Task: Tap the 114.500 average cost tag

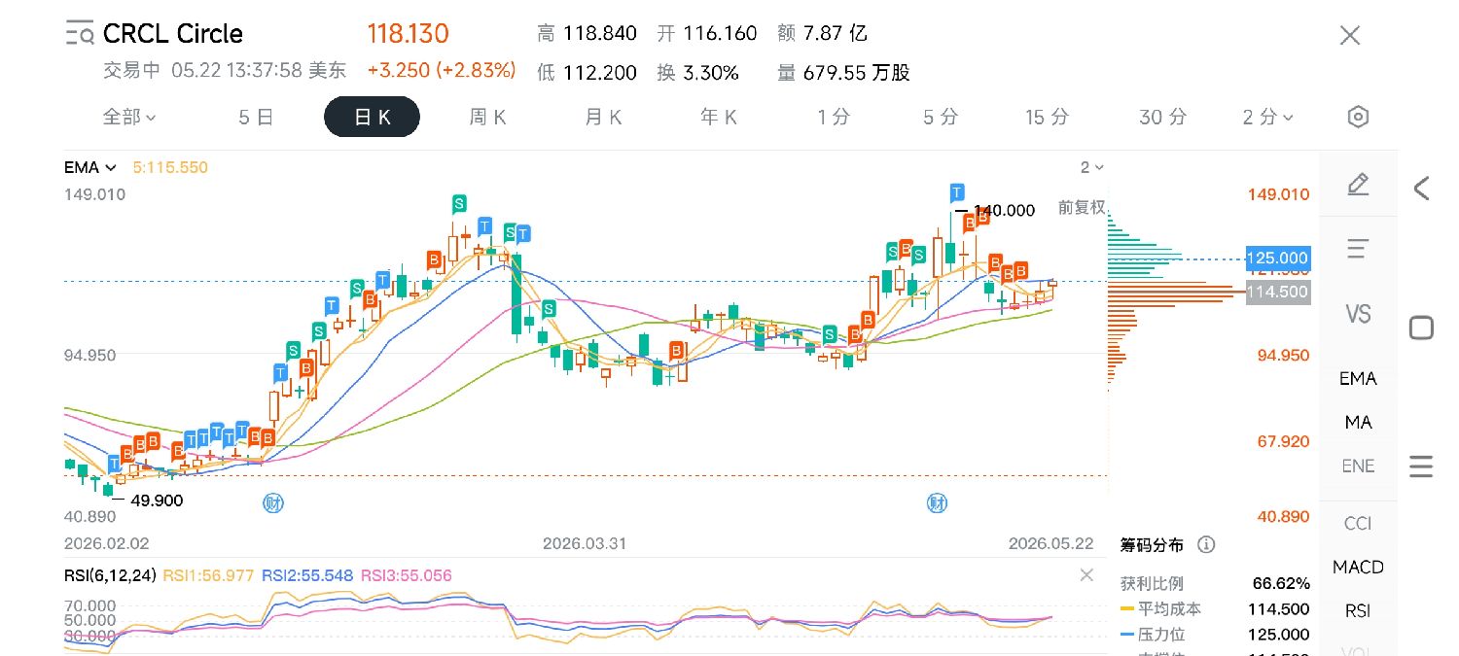Action: click(1278, 291)
